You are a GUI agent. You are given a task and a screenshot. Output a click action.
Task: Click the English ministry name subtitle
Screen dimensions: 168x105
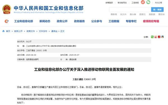(48, 12)
